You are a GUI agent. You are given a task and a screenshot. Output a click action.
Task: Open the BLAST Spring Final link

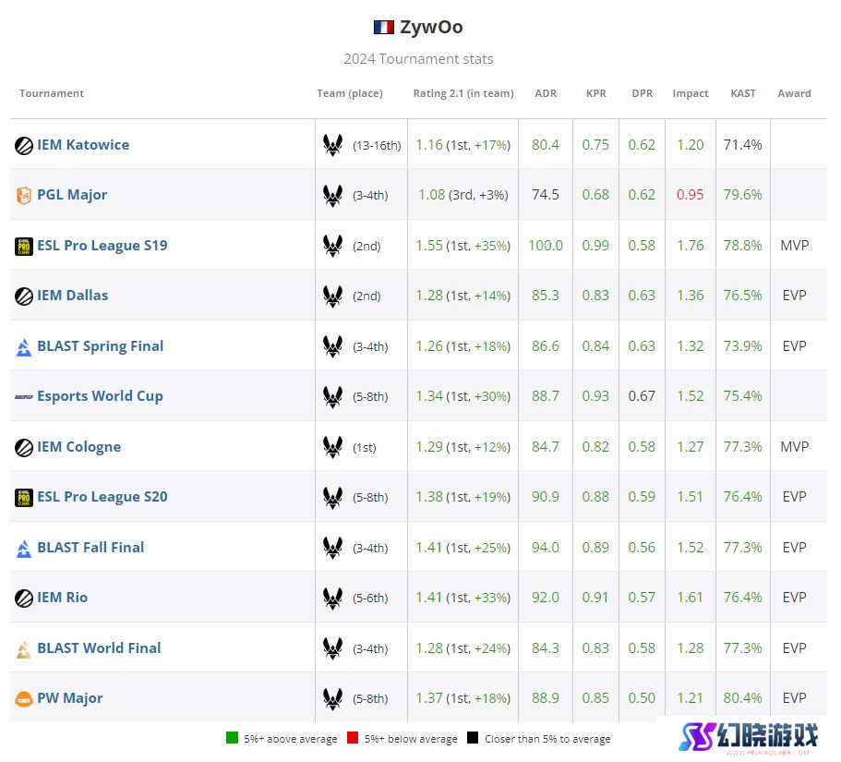101,346
